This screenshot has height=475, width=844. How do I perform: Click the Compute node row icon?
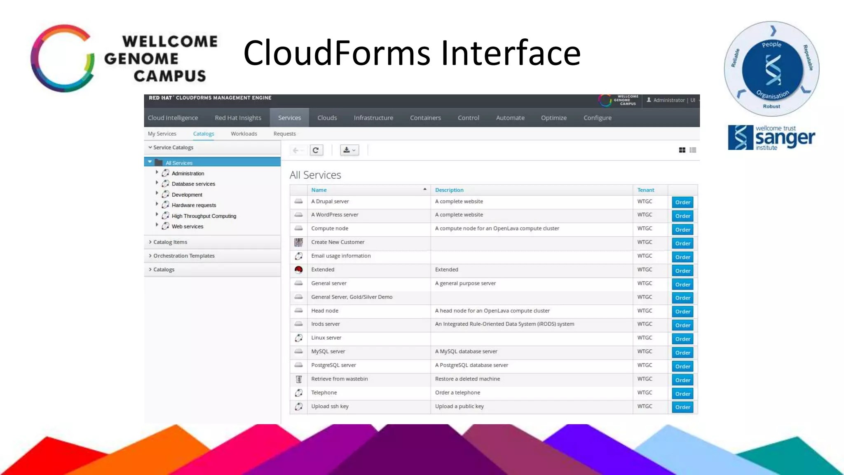[299, 228]
